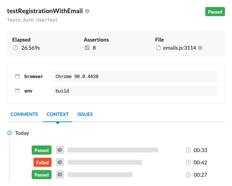
Task: Open pie chart icon for 00:27 run
Action: pos(60,174)
